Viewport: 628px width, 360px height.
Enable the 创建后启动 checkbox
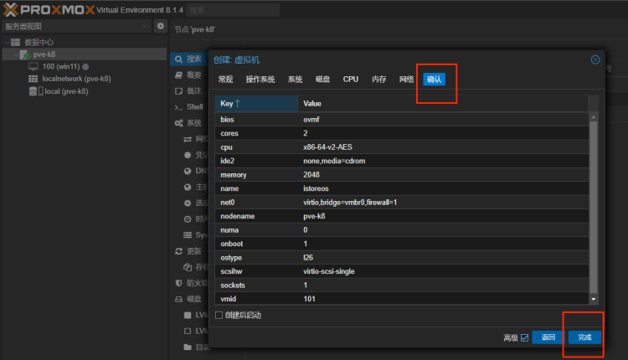[x=219, y=315]
